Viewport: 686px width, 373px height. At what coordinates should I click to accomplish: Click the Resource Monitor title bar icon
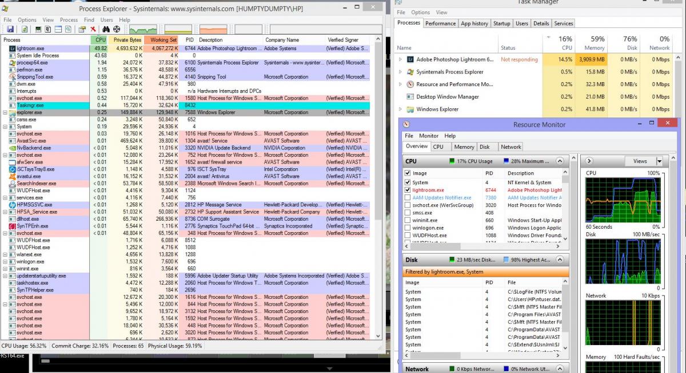pos(406,124)
